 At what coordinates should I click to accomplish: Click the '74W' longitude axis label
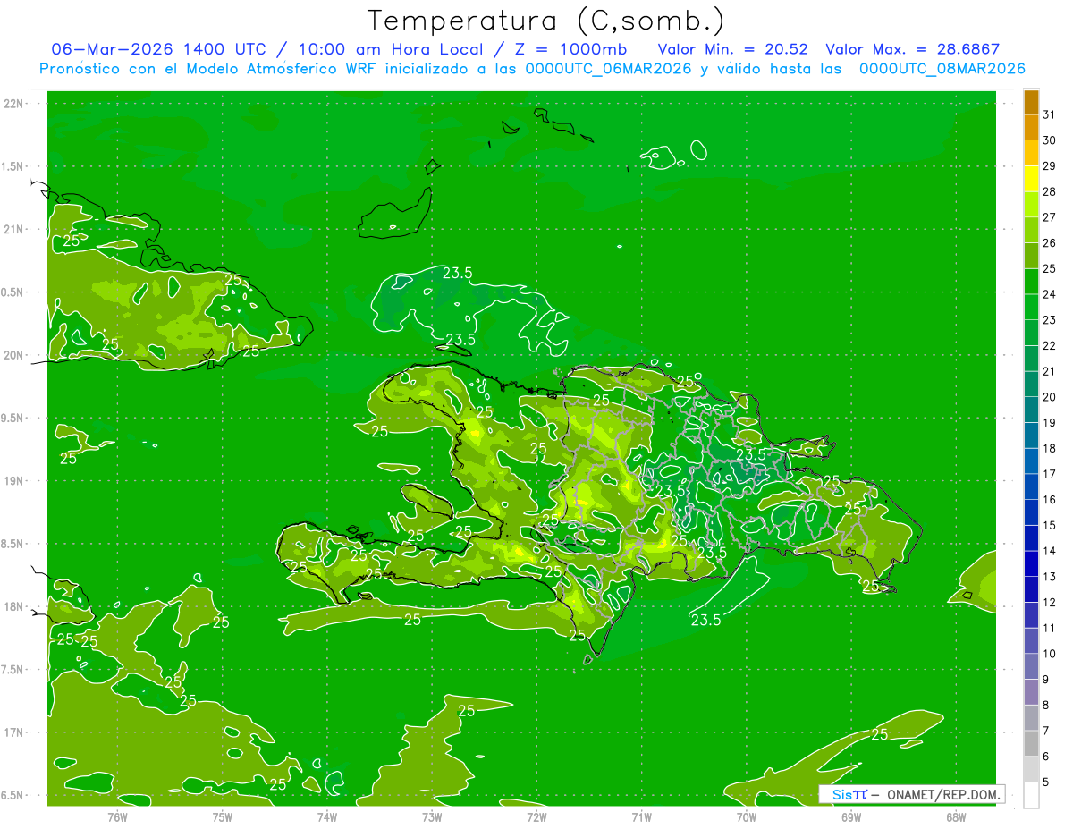326,816
